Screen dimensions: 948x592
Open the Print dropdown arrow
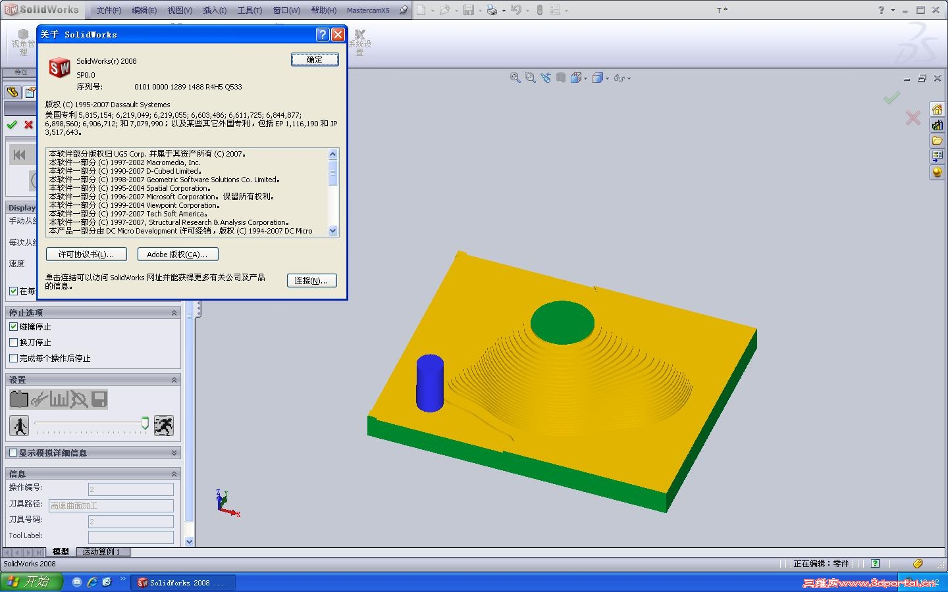pos(504,11)
